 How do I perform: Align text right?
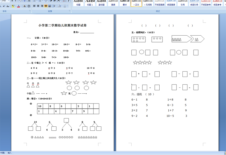[x=42, y=6]
